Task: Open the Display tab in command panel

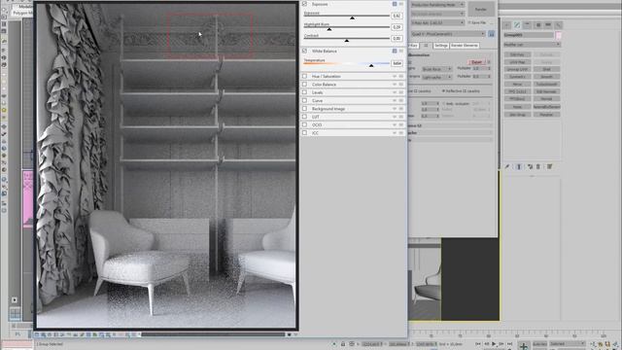Action: pyautogui.click(x=548, y=25)
